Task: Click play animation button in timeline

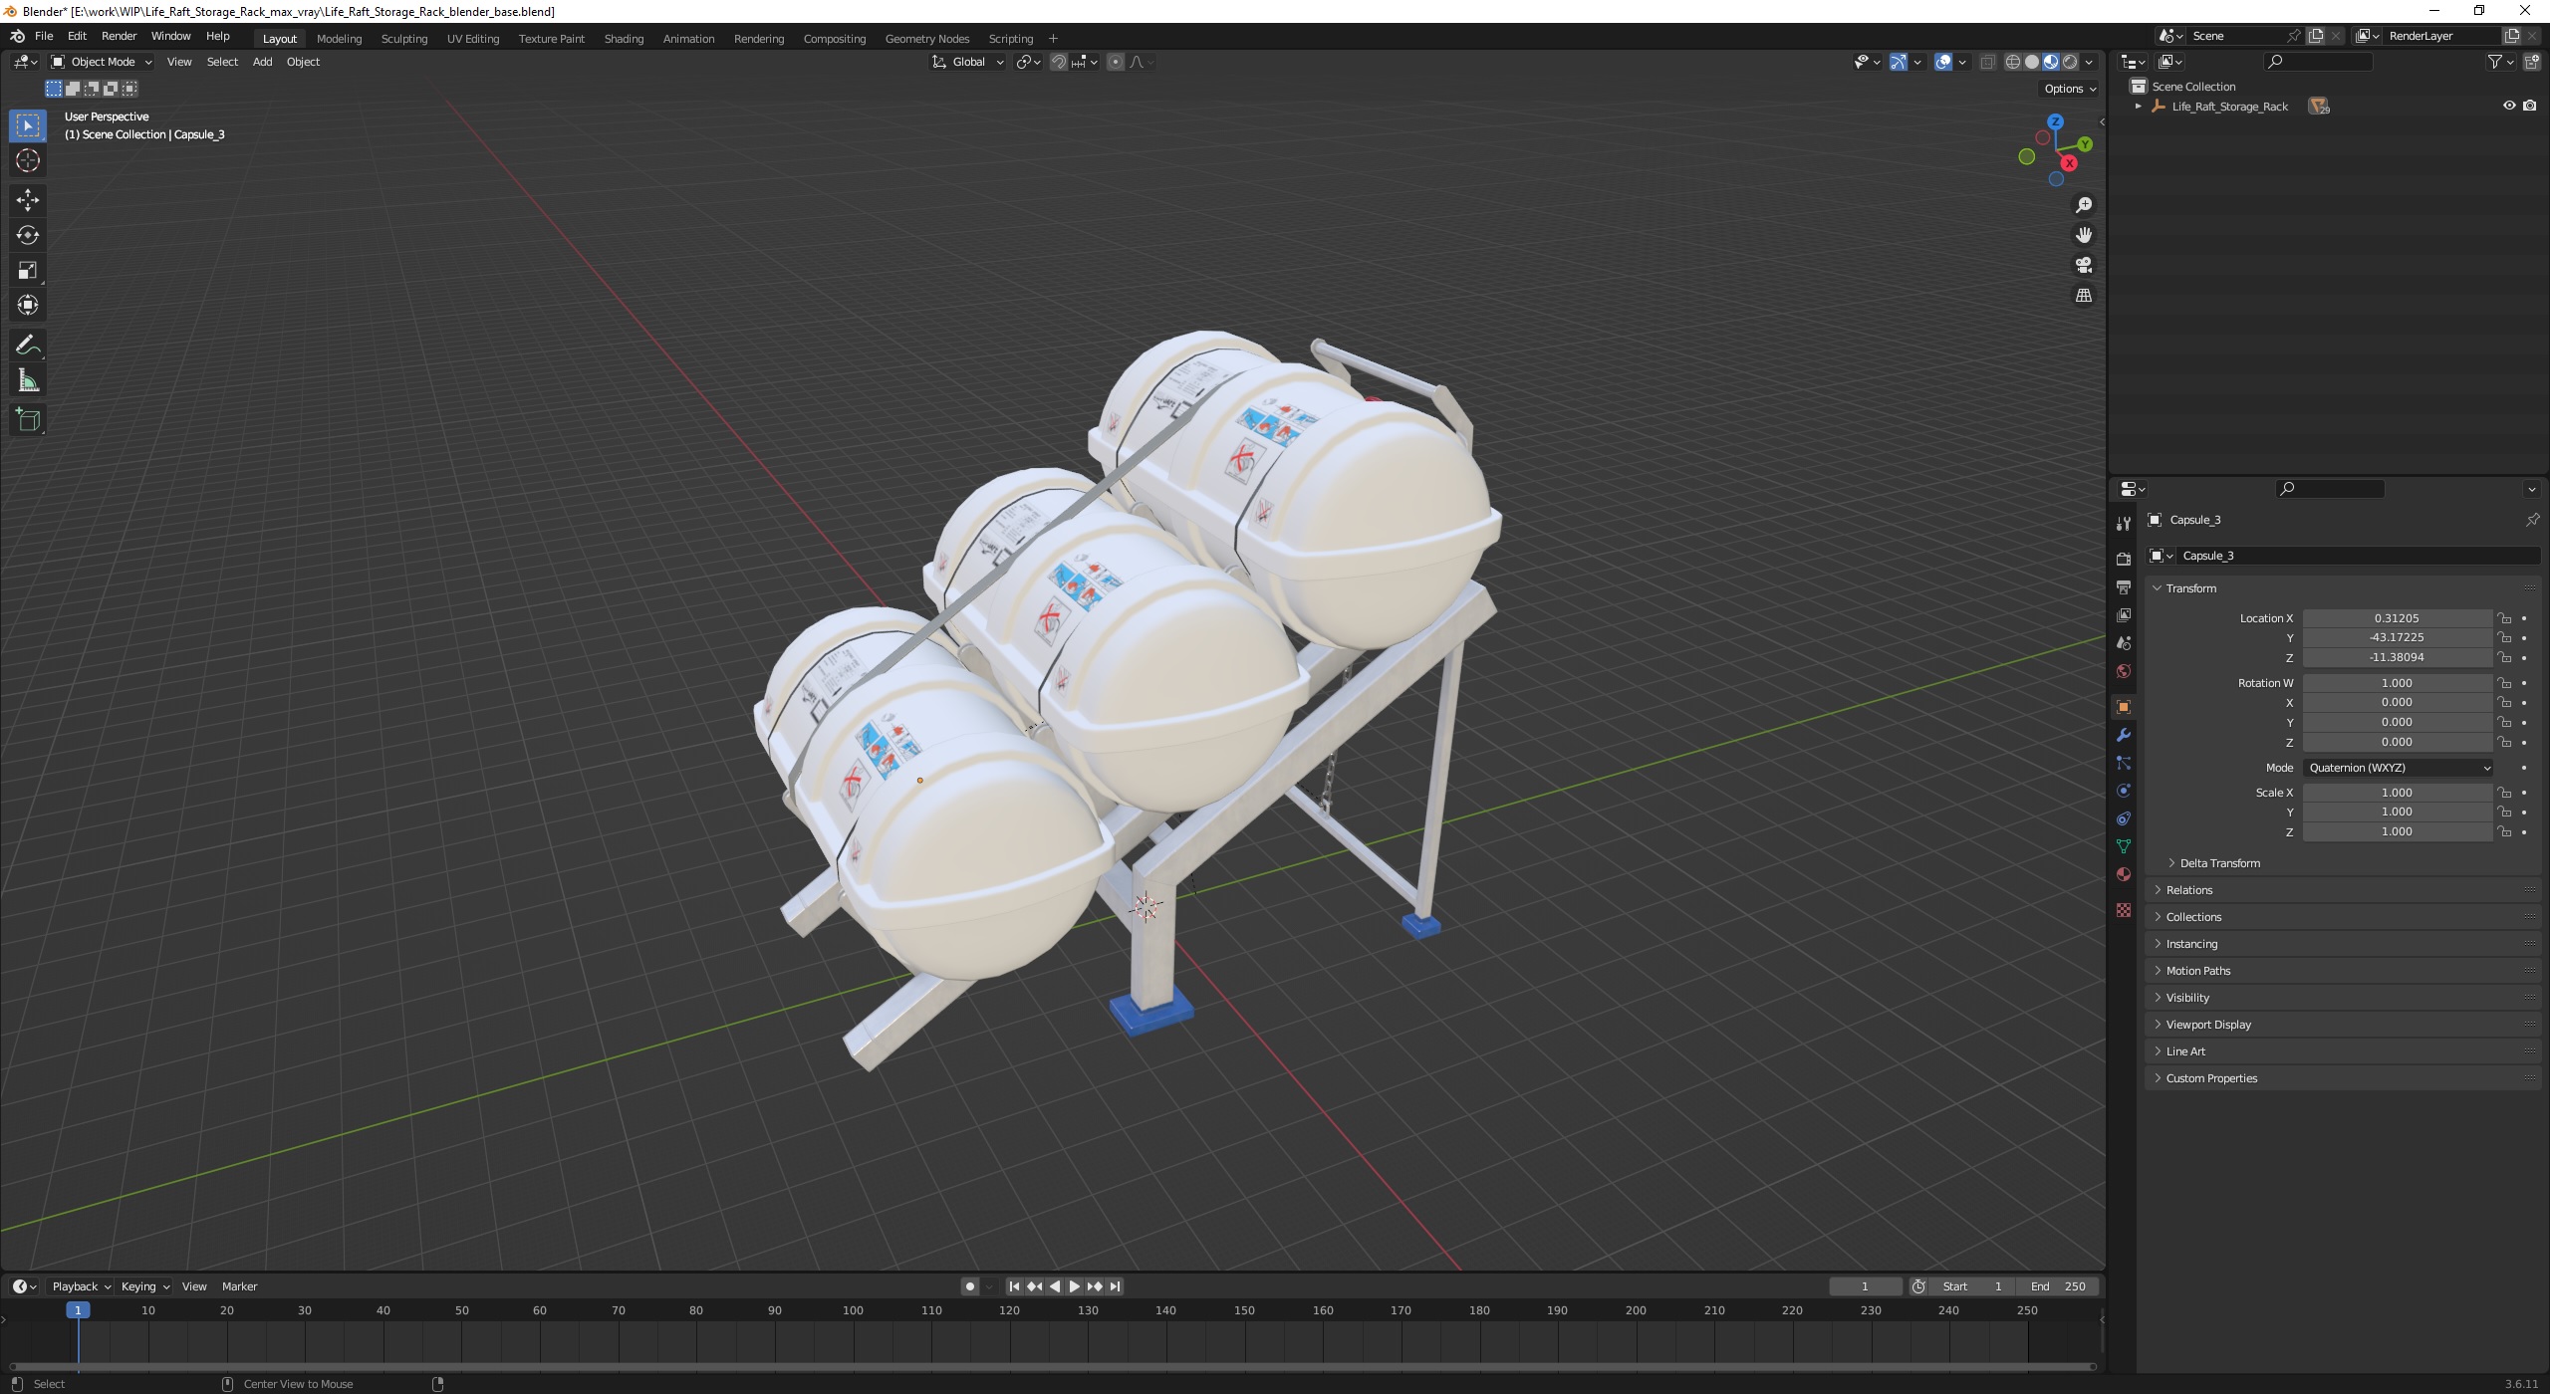Action: 1070,1285
